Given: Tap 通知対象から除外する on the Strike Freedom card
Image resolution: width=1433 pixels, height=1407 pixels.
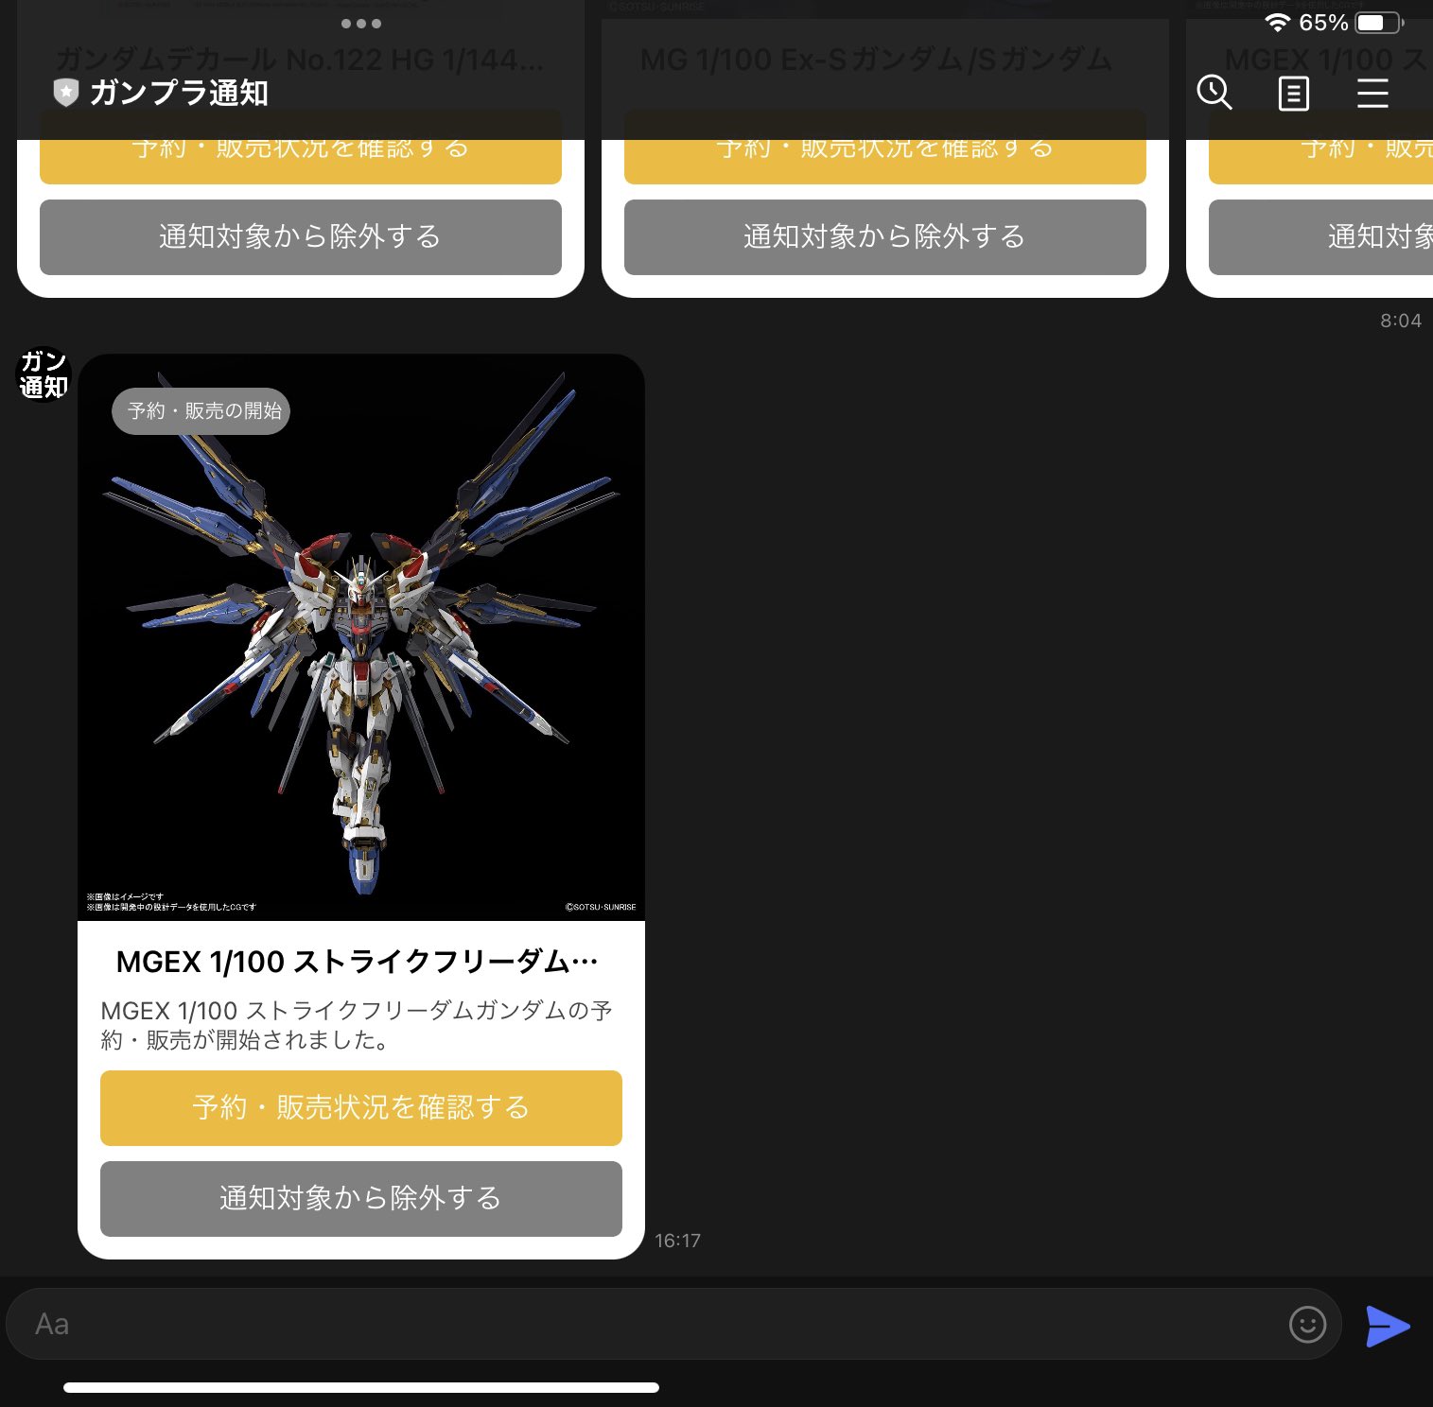Looking at the screenshot, I should 361,1198.
